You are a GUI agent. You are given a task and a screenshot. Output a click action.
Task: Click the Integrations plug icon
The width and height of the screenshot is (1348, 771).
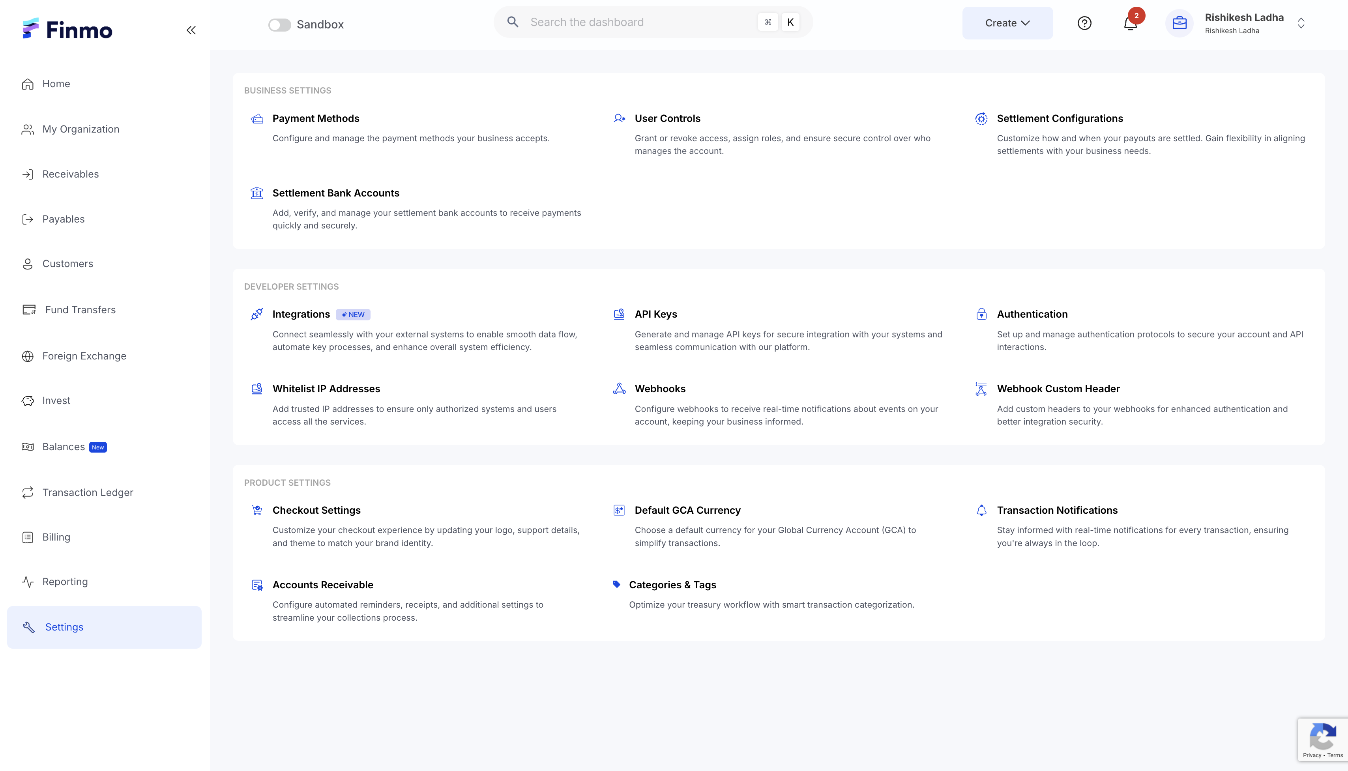(x=257, y=314)
